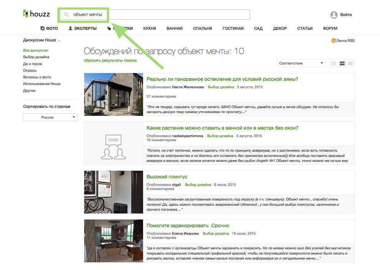380x270 pixels.
Task: Select the camera icon next to ФОТО
Action: (42, 28)
